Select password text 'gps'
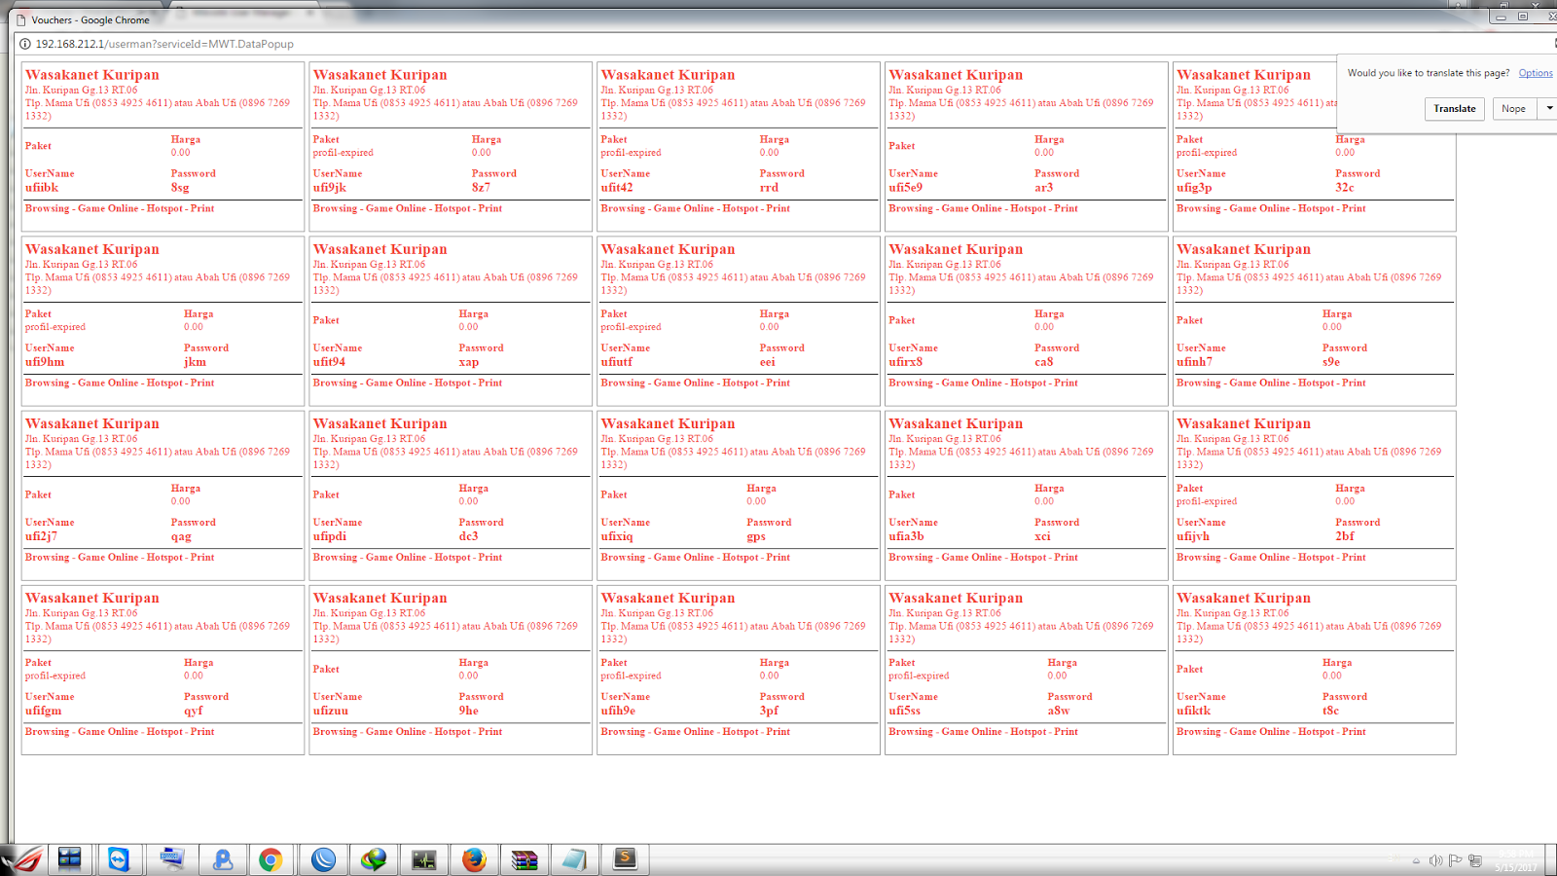Image resolution: width=1557 pixels, height=876 pixels. click(x=756, y=536)
